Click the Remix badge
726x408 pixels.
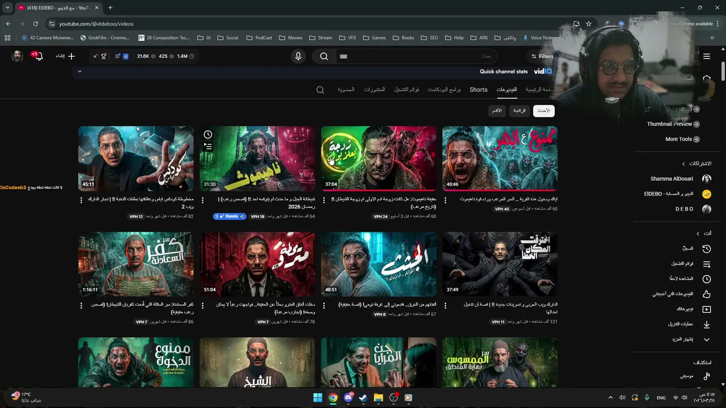(230, 216)
